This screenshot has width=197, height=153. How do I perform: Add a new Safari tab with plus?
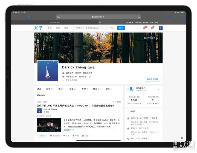tap(174, 17)
